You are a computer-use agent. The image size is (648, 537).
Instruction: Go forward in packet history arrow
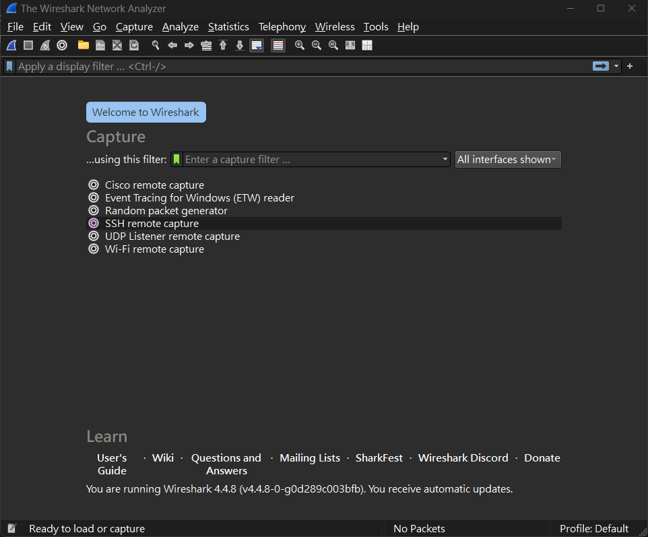[x=189, y=45]
